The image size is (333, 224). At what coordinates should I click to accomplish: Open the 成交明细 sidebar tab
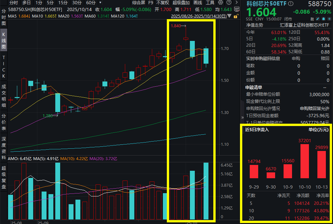pyautogui.click(x=4, y=96)
